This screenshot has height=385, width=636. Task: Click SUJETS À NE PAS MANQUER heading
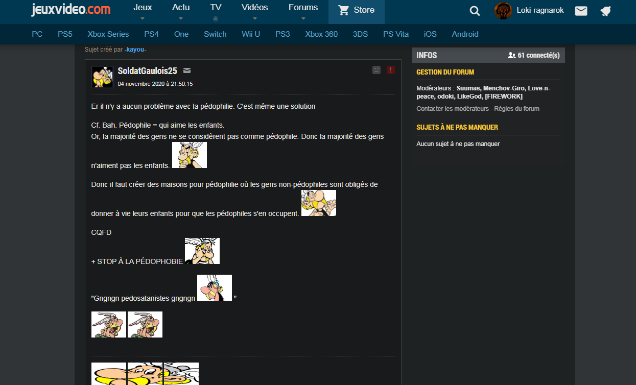(457, 127)
